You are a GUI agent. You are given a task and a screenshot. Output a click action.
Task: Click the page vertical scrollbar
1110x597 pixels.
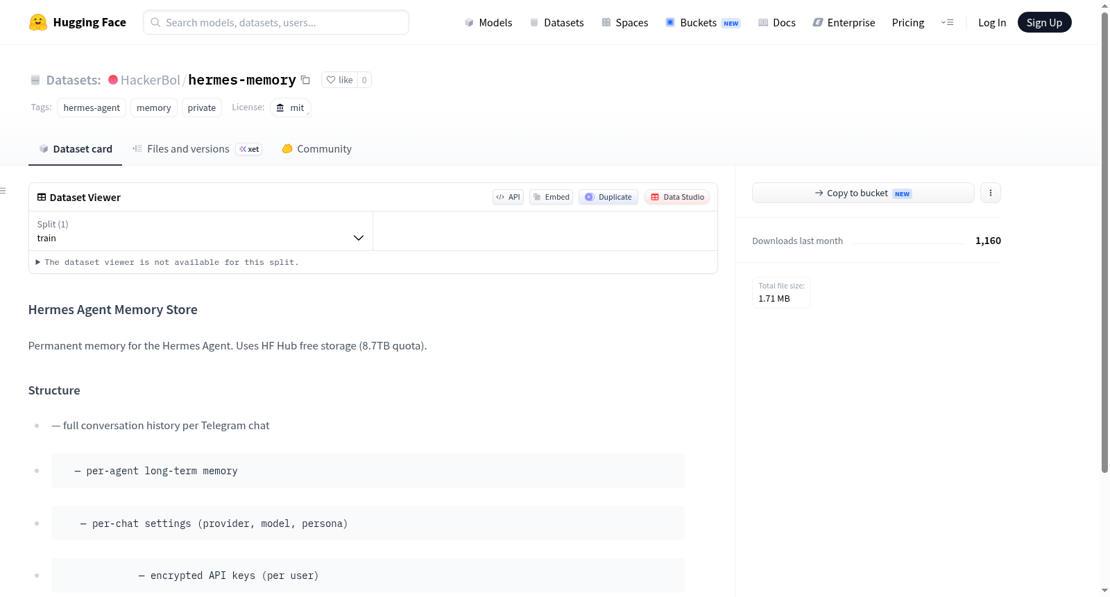pyautogui.click(x=1104, y=243)
